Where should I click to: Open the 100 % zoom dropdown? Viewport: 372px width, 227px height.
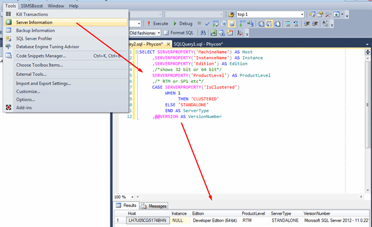point(132,197)
